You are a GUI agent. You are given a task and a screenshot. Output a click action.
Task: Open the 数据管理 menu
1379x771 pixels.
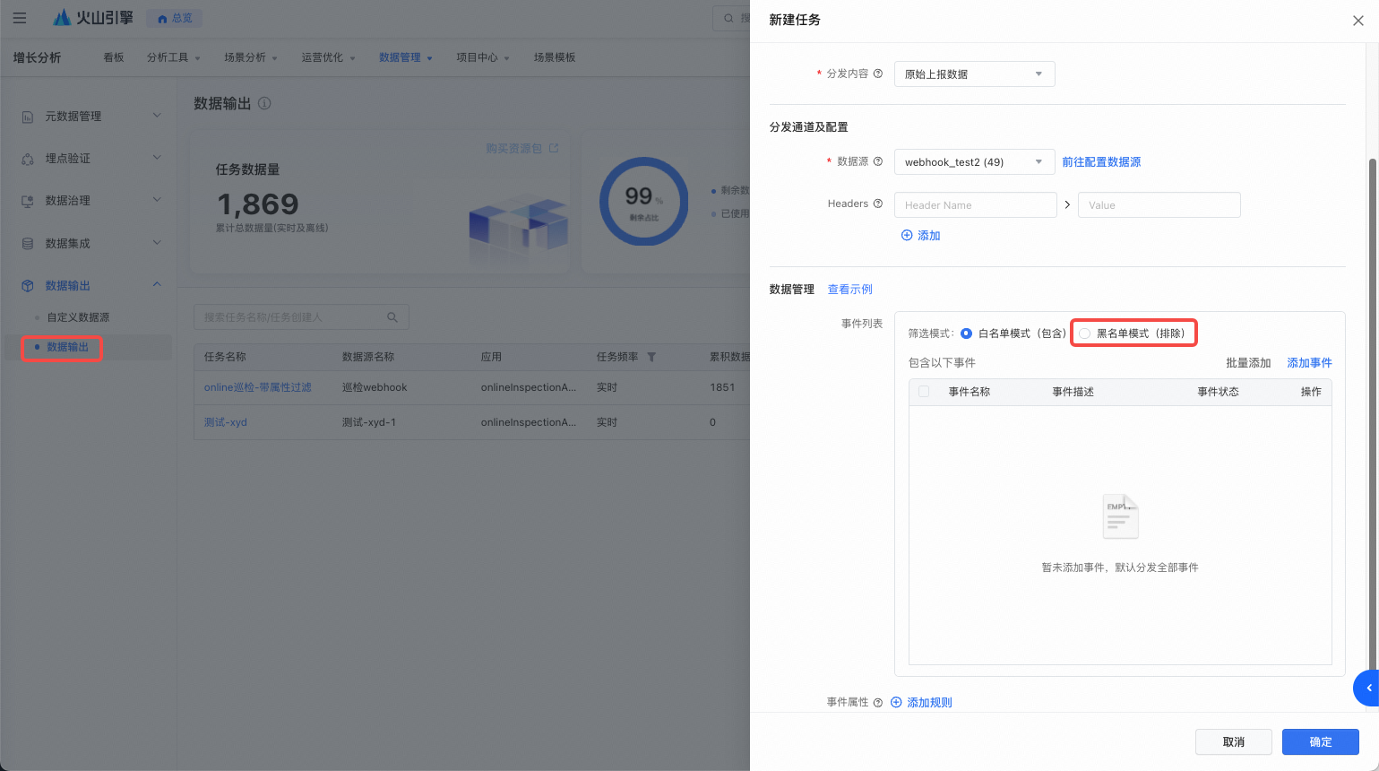(x=405, y=57)
